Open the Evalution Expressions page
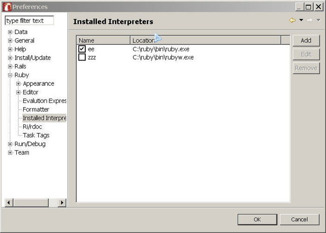Image resolution: width=326 pixels, height=233 pixels. point(45,101)
